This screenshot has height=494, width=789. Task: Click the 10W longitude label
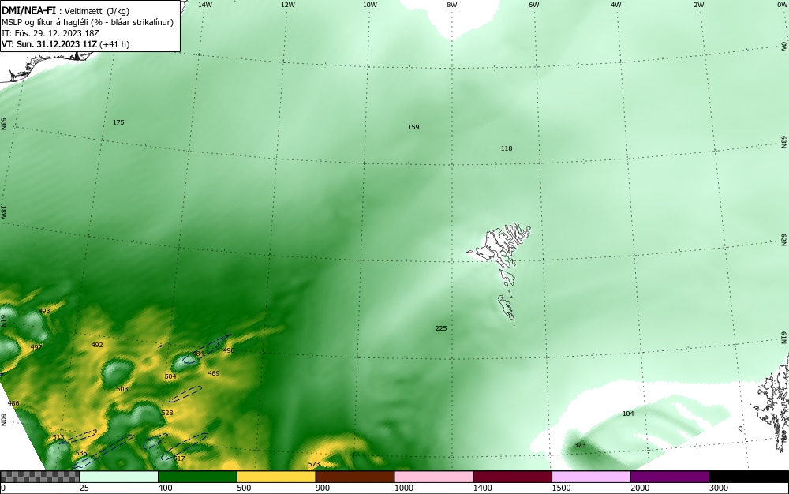point(370,5)
